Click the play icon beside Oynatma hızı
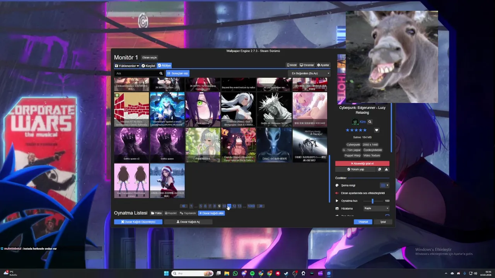 click(x=337, y=201)
